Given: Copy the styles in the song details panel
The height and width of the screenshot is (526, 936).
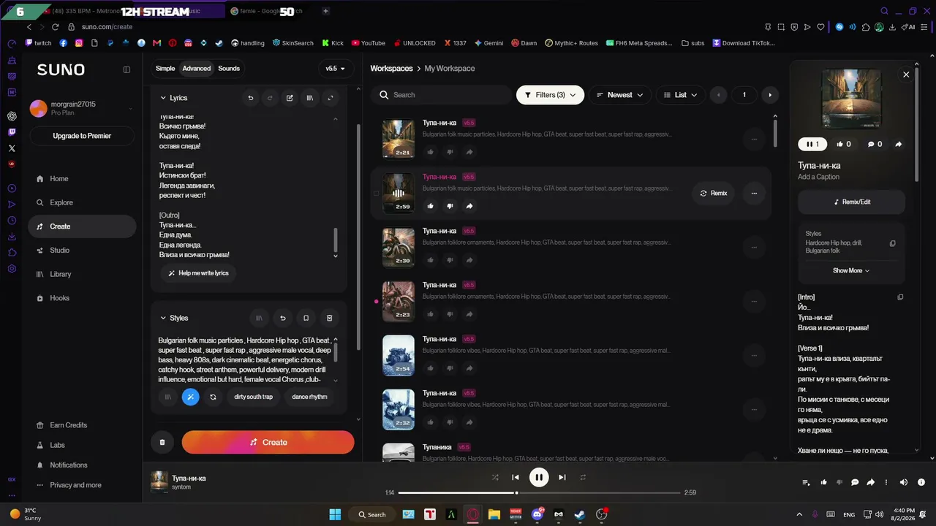Looking at the screenshot, I should click(892, 243).
